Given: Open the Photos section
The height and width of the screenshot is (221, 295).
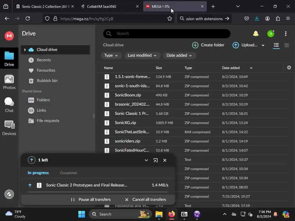Looking at the screenshot, I should [9, 82].
